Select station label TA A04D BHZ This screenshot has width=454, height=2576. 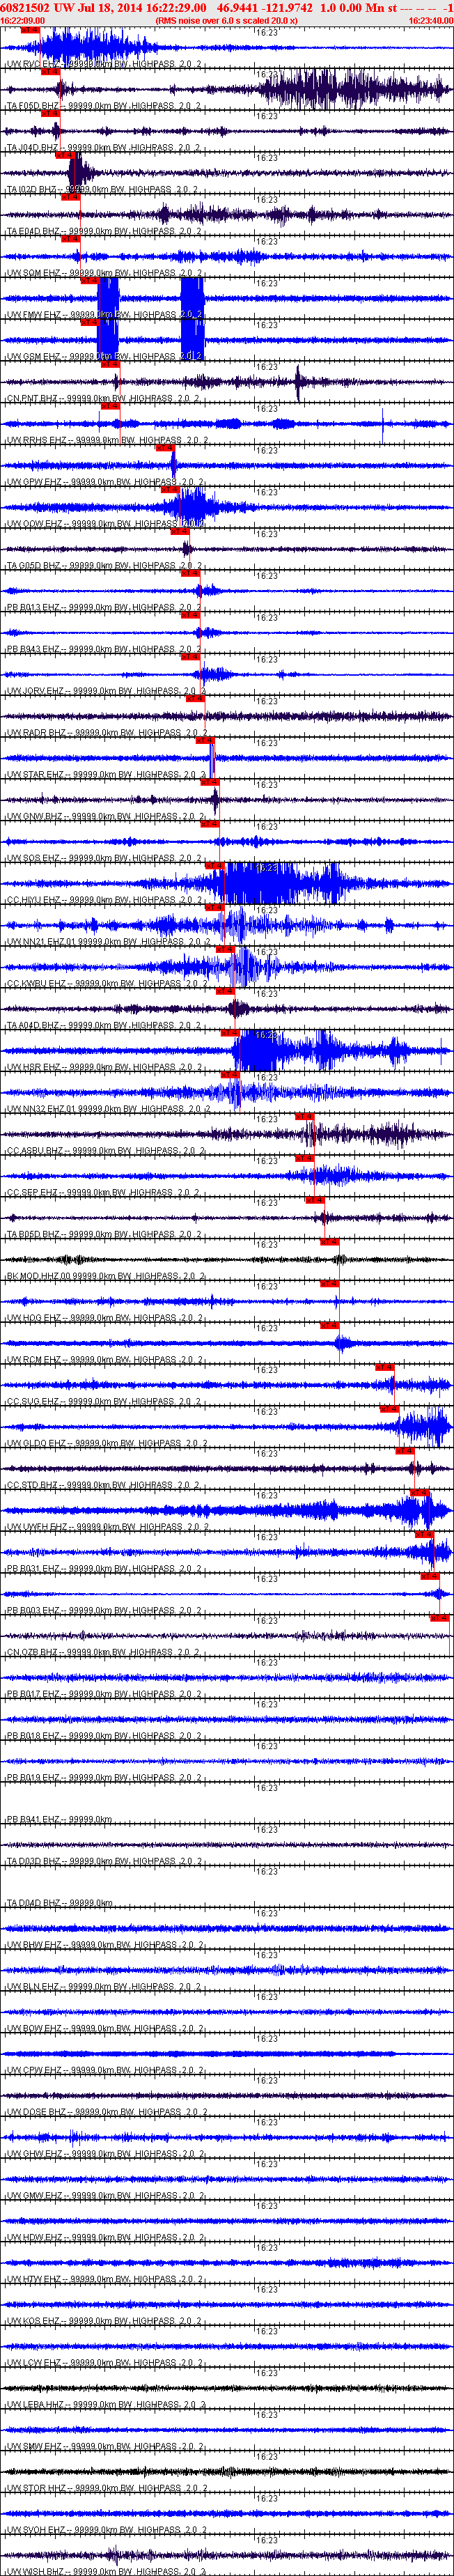34,1026
